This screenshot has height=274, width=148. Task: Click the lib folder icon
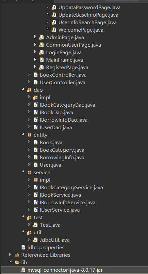click(x=17, y=263)
